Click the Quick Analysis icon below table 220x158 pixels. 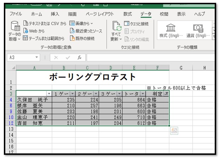174,131
